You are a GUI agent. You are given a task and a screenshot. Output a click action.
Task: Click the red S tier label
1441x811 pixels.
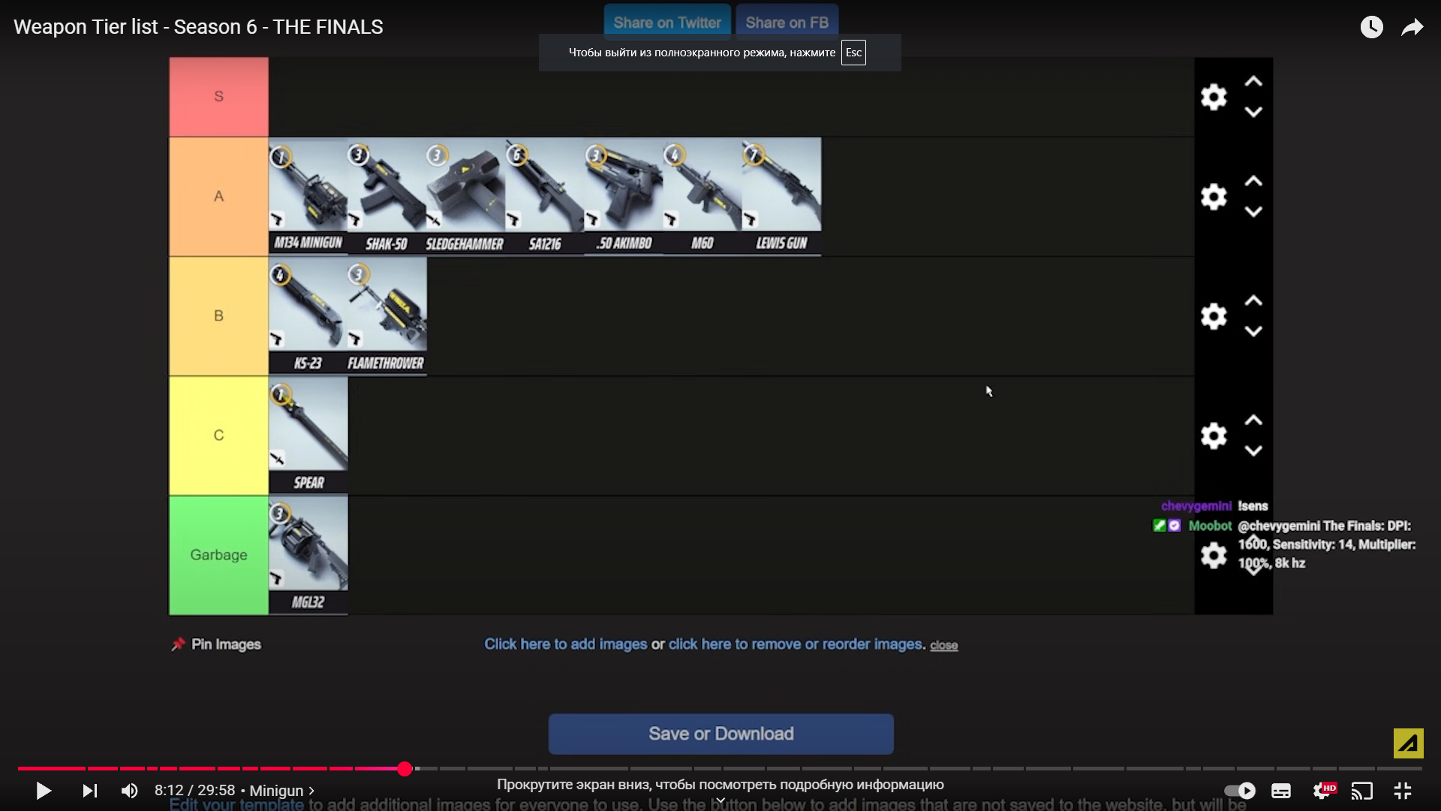coord(218,97)
